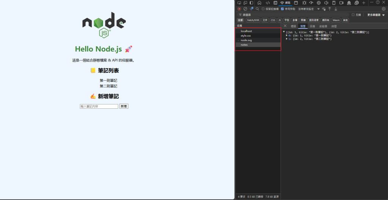Viewport: 388px width, 200px height.
Task: Open network conditions wifi-gear icon
Action: tap(324, 9)
